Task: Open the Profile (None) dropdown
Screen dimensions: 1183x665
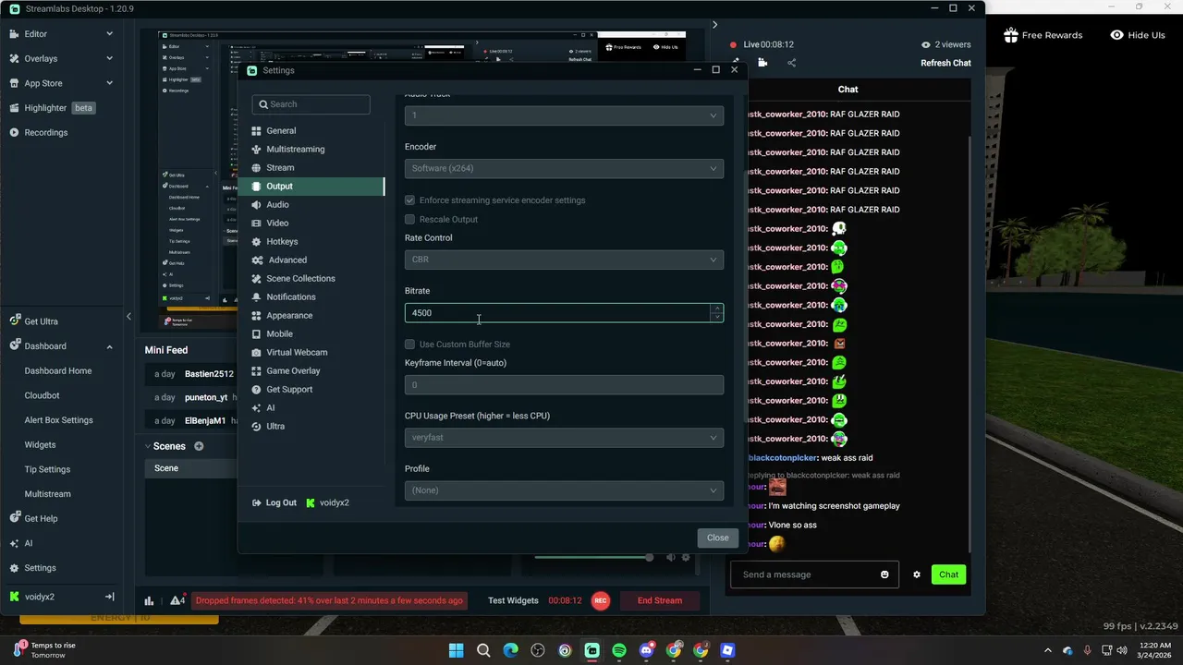Action: [x=564, y=490]
